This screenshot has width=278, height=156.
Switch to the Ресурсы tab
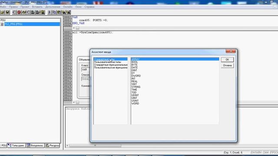[x=52, y=146]
